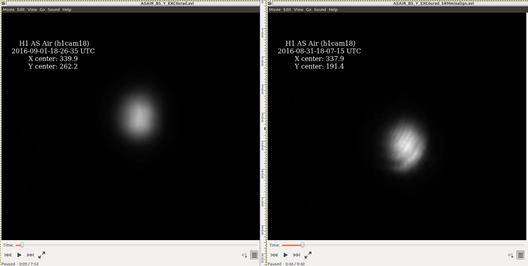Skip to next chapter in left player
Image resolution: width=528 pixels, height=266 pixels.
click(30, 255)
